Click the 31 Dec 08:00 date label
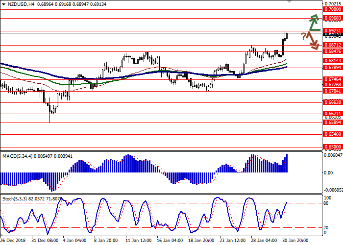The width and height of the screenshot is (343, 245). pos(45,241)
